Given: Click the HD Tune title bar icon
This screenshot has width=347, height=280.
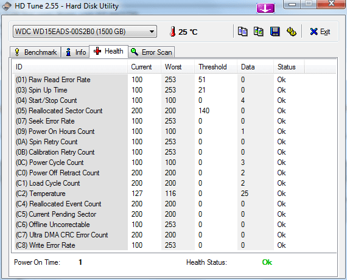Looking at the screenshot, I should pos(6,6).
